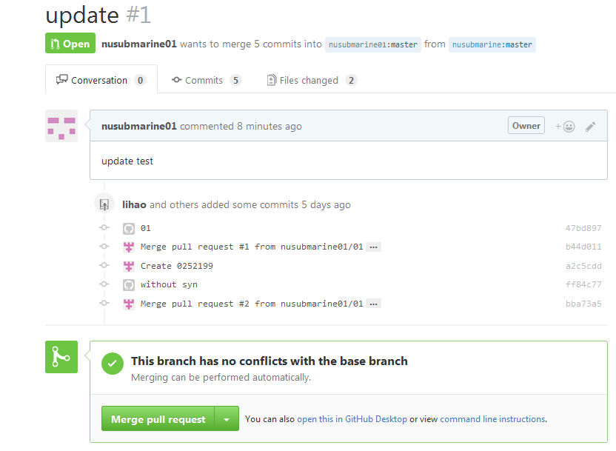Click the Merge pull request button
Screen dimensions: 616x451
click(x=158, y=418)
